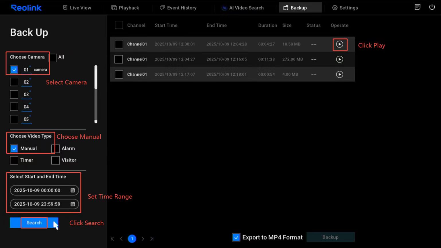This screenshot has height=248, width=441.
Task: Check the All cameras checkbox
Action: (53, 57)
